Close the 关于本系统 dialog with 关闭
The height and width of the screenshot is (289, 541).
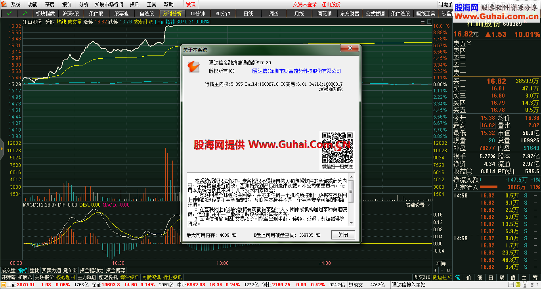343,235
